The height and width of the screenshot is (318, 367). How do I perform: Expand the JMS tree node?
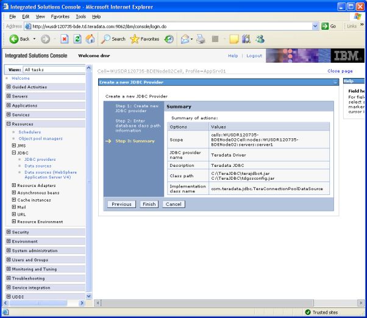pos(14,146)
